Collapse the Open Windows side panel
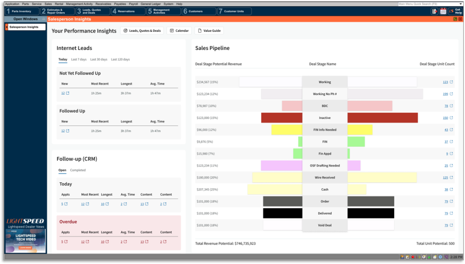This screenshot has height=264, width=465. [x=43, y=19]
